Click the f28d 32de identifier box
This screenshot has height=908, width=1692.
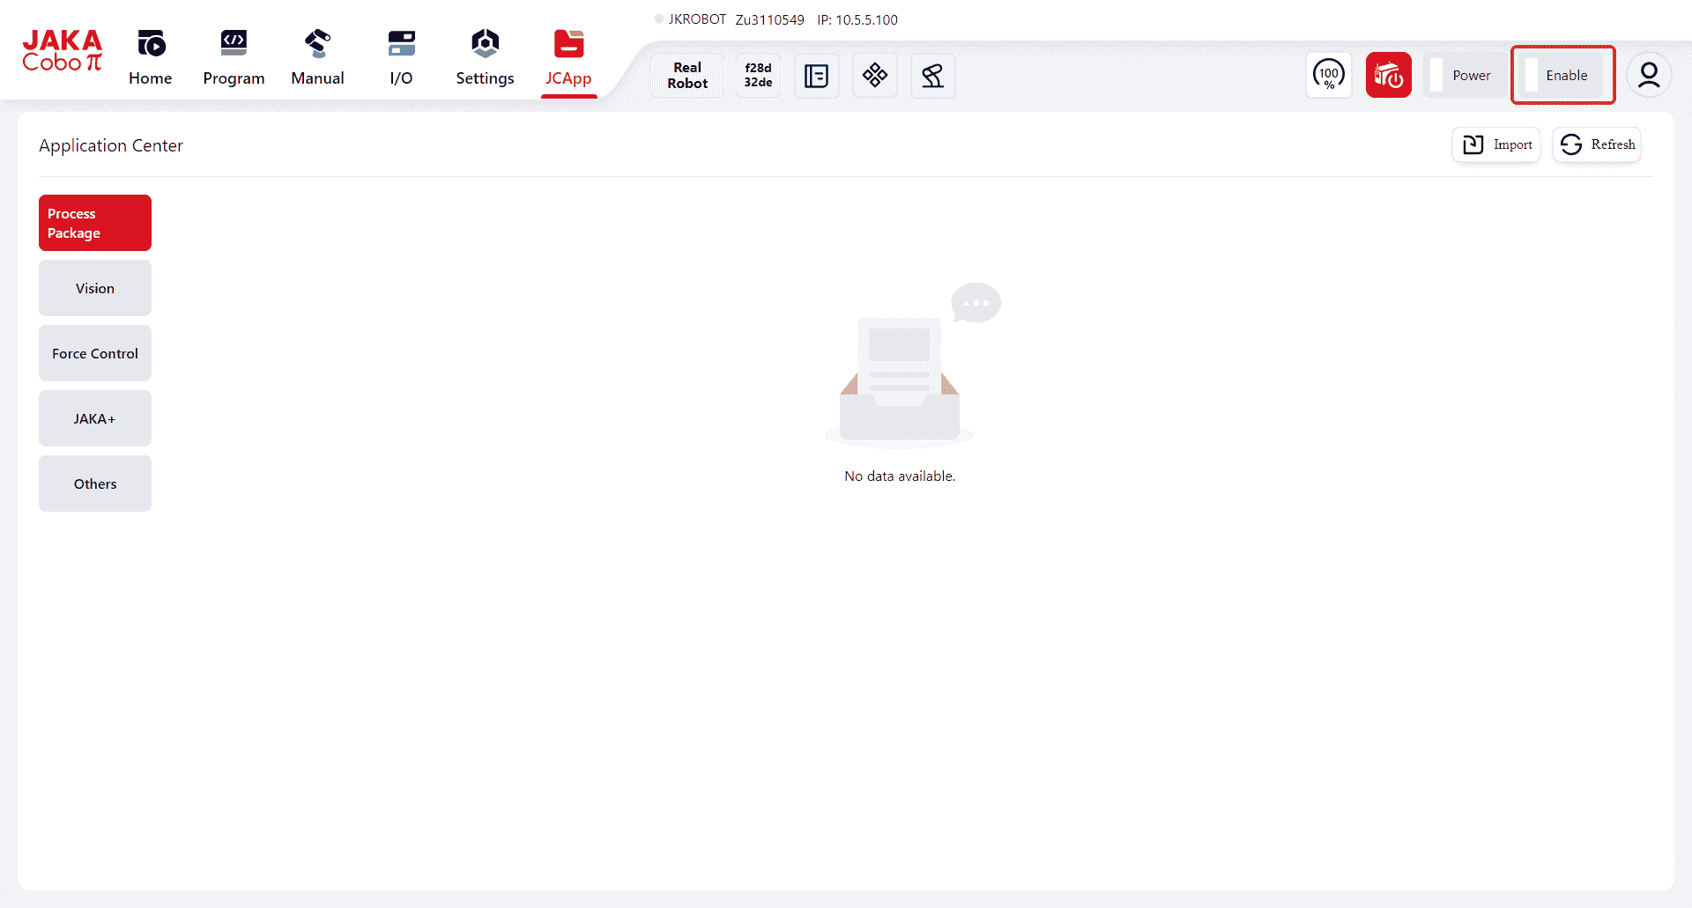[x=758, y=76]
